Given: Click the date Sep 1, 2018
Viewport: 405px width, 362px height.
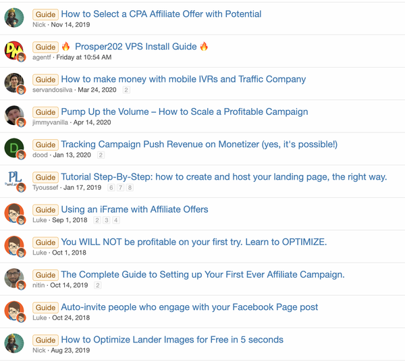Looking at the screenshot, I should 70,220.
